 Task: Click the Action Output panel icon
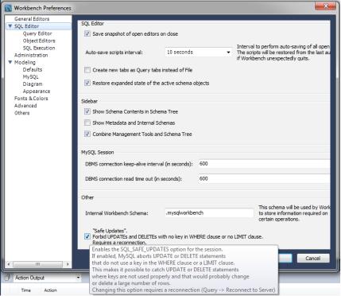8,278
